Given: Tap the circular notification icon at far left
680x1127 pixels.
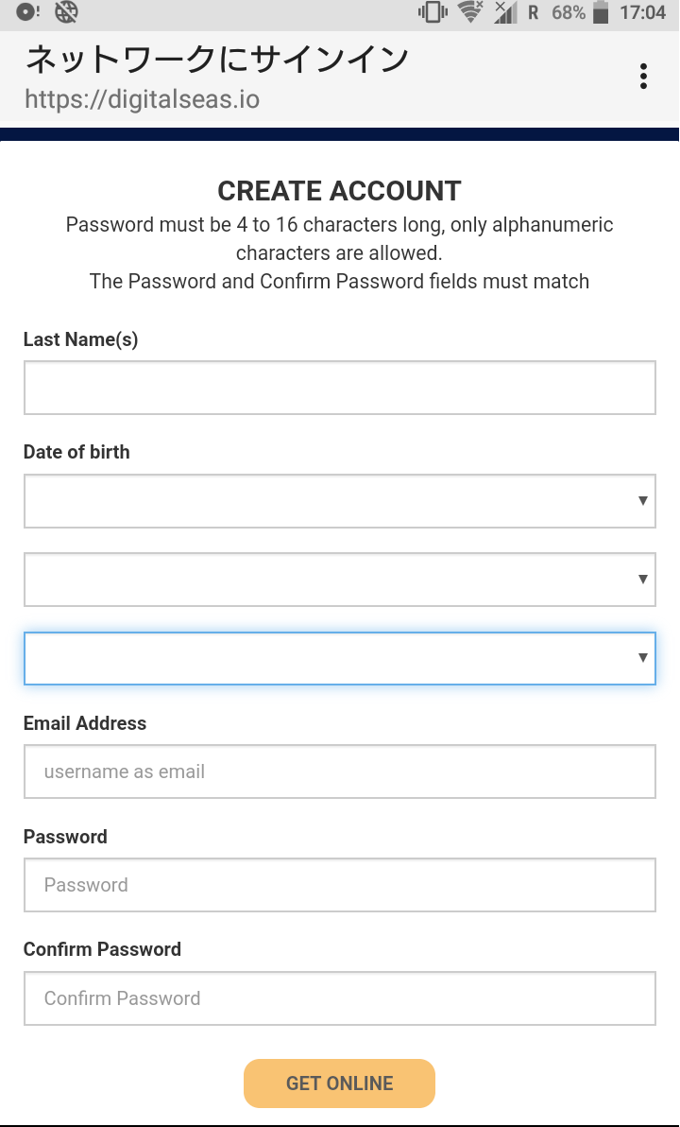Looking at the screenshot, I should (x=27, y=12).
